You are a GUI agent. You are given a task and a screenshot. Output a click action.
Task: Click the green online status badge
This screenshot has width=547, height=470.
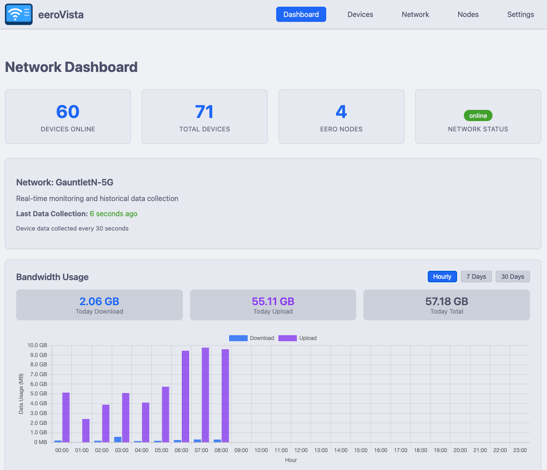[478, 116]
